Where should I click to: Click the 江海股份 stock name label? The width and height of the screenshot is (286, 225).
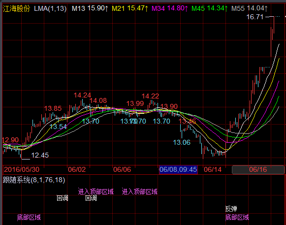[x=16, y=8]
